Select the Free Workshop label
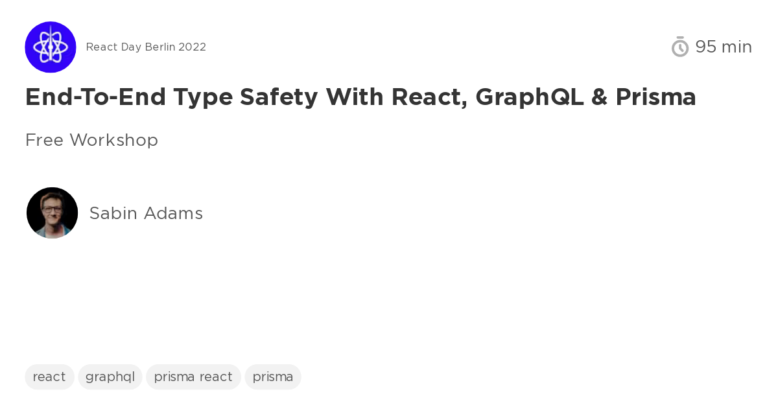The width and height of the screenshot is (778, 407). pos(91,140)
